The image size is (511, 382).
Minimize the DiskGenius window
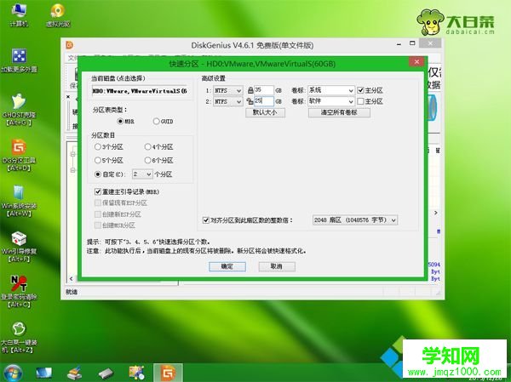399,43
